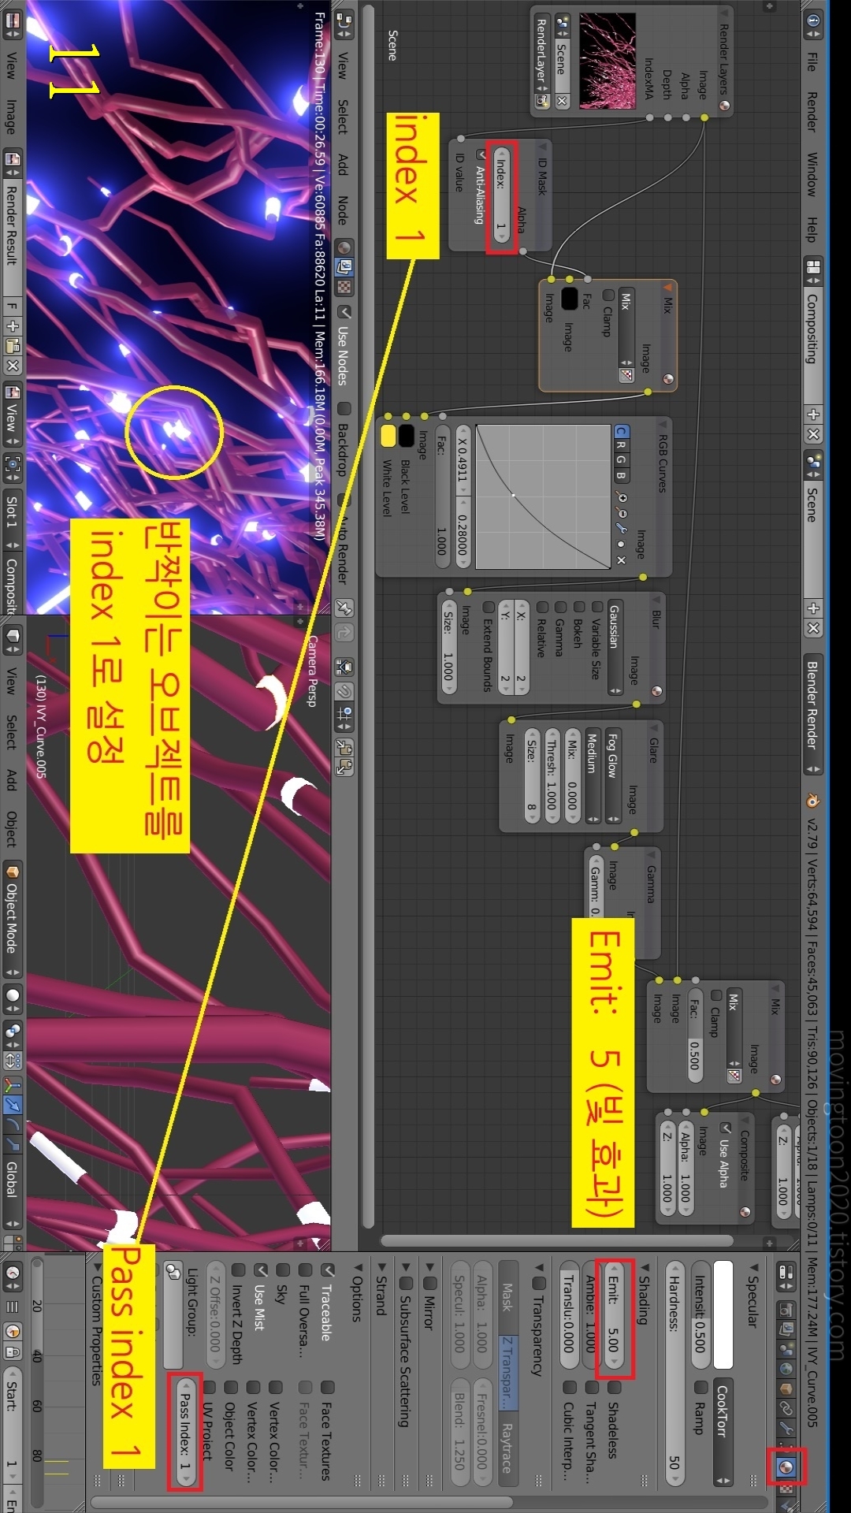This screenshot has height=1513, width=851.
Task: Open the Render camera properties tab
Action: tap(786, 1310)
